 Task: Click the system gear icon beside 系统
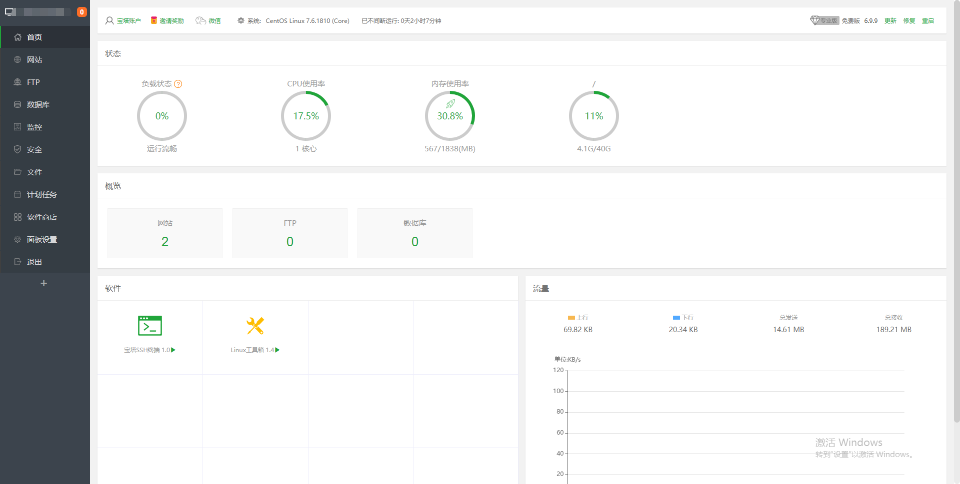point(241,20)
